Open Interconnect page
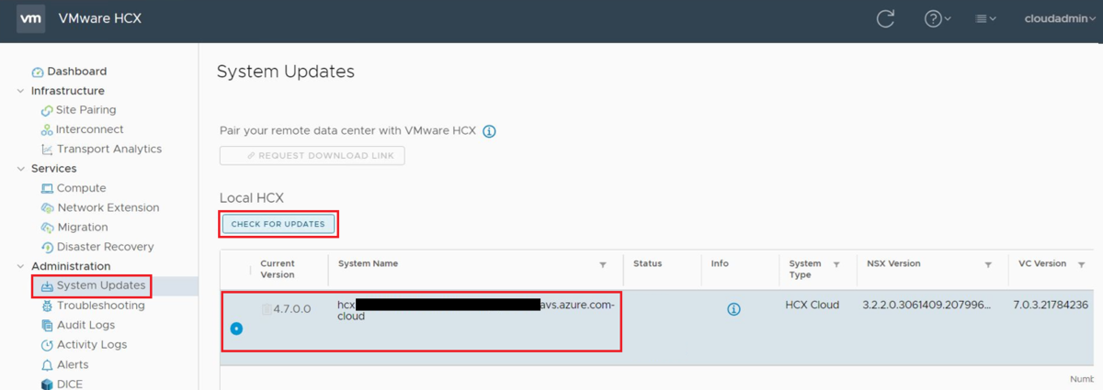The height and width of the screenshot is (390, 1103). [90, 129]
